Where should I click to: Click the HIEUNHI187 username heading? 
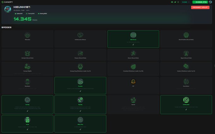point(22,7)
